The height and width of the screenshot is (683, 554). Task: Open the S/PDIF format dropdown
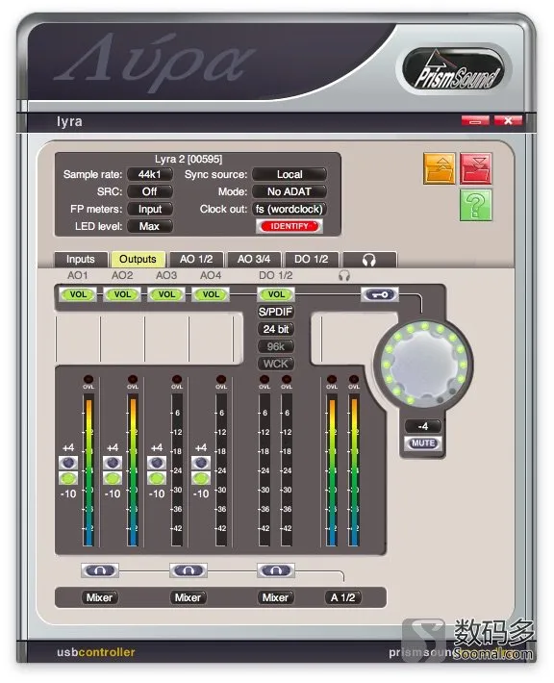pos(276,312)
